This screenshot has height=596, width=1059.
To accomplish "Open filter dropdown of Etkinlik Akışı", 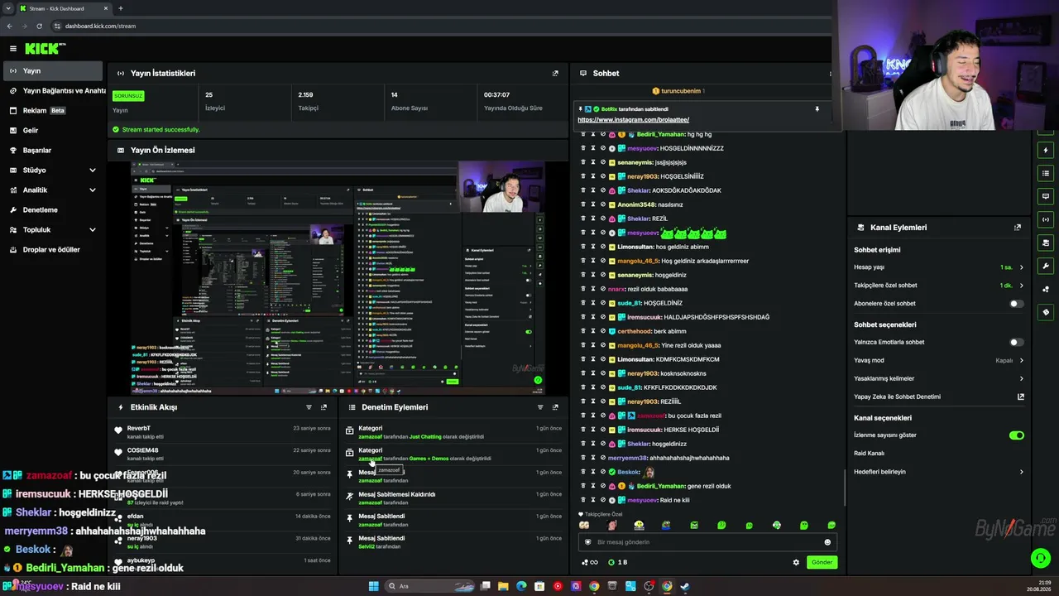I will [309, 407].
